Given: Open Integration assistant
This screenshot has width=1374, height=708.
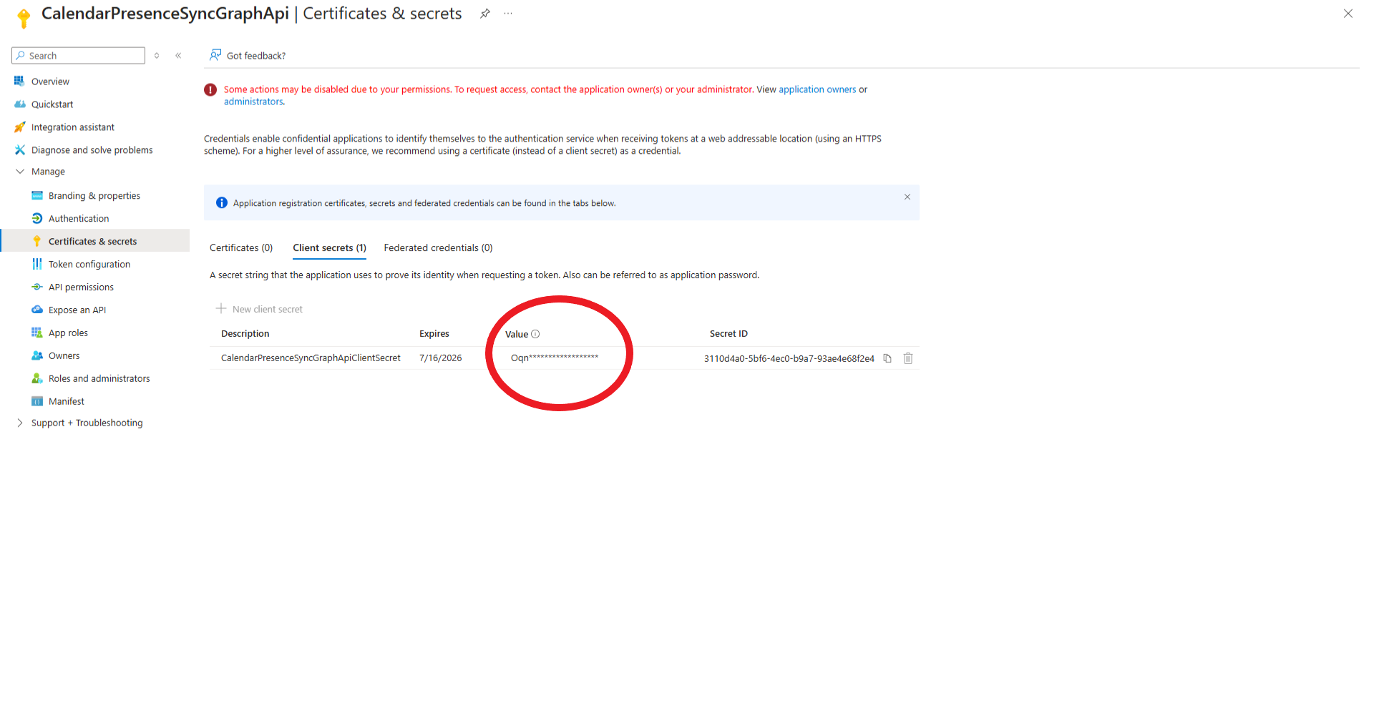Looking at the screenshot, I should pyautogui.click(x=73, y=127).
